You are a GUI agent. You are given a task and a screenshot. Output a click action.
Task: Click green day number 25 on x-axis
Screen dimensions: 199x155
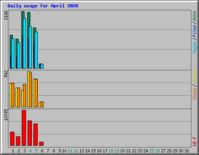click(x=152, y=151)
